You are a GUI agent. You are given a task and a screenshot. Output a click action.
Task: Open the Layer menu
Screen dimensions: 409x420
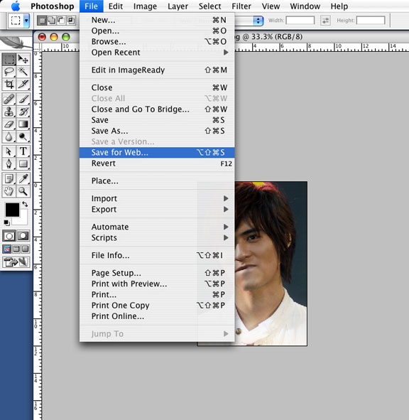(x=178, y=6)
